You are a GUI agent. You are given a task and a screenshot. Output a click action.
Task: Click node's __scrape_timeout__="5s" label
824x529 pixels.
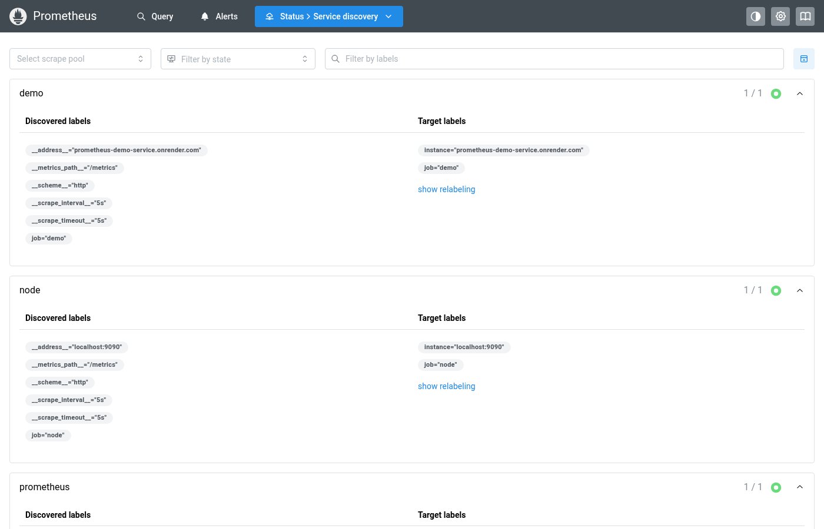(x=69, y=418)
